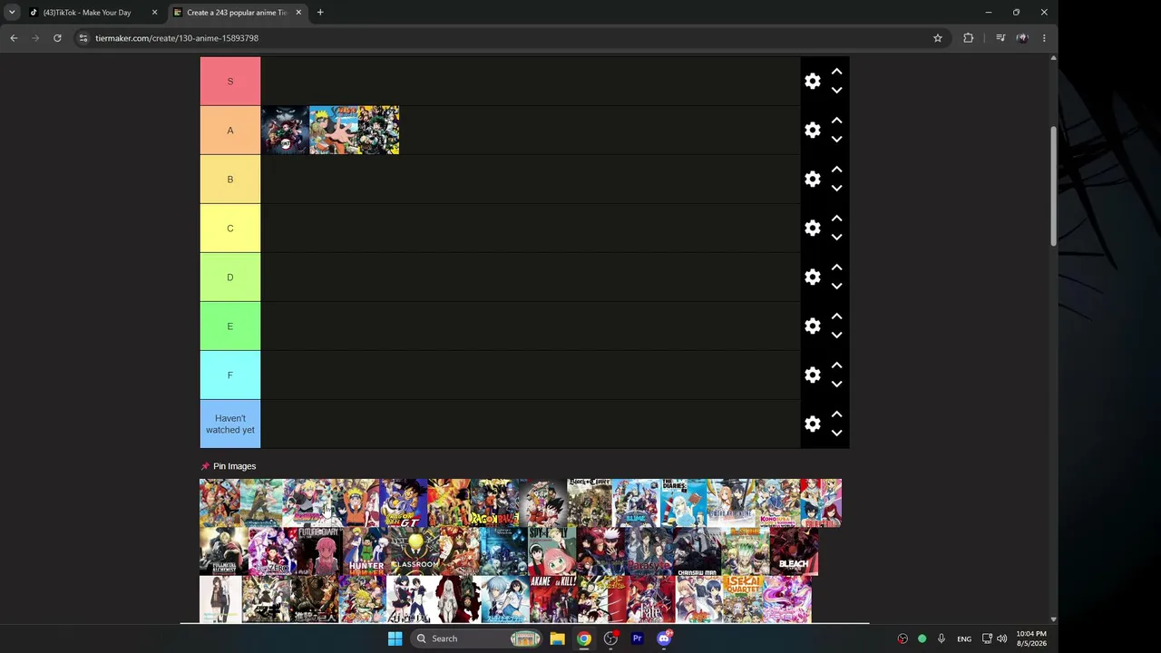Viewport: 1161px width, 653px height.
Task: Move the F tier row up
Action: [836, 365]
